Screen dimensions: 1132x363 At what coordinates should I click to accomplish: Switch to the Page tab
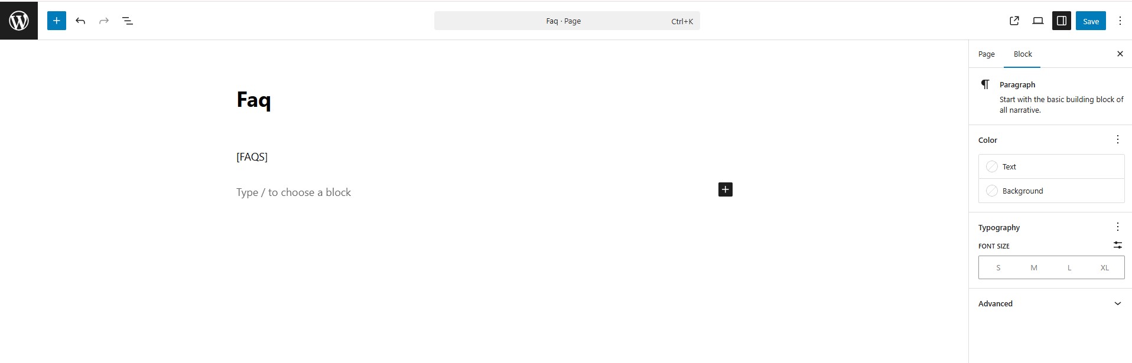pyautogui.click(x=987, y=54)
